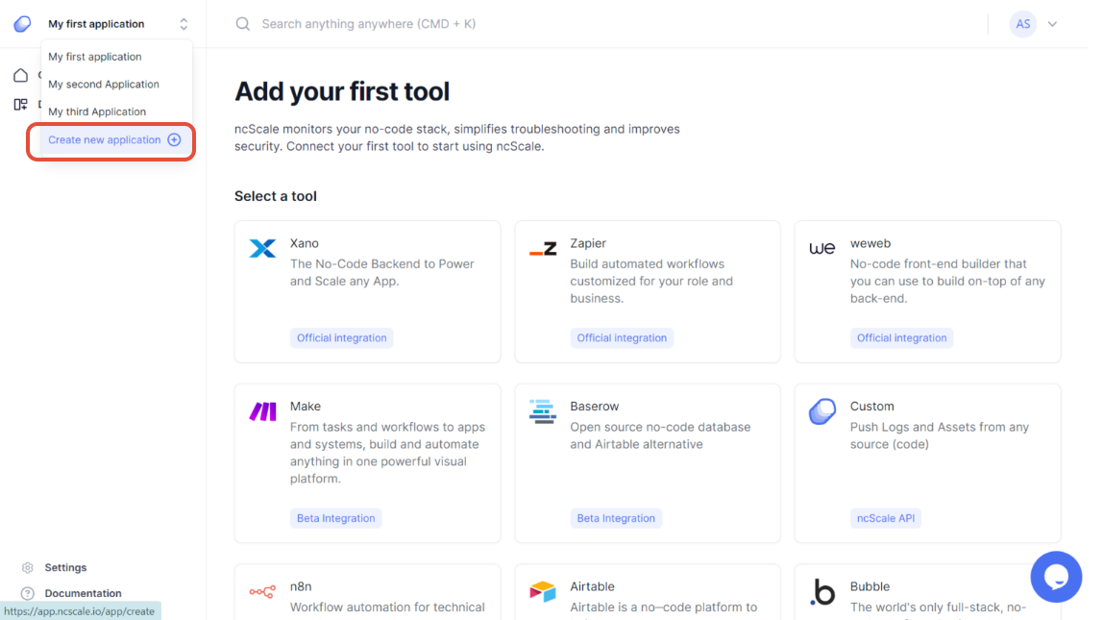Select the Baserow logo icon
This screenshot has width=1103, height=620.
click(x=543, y=412)
